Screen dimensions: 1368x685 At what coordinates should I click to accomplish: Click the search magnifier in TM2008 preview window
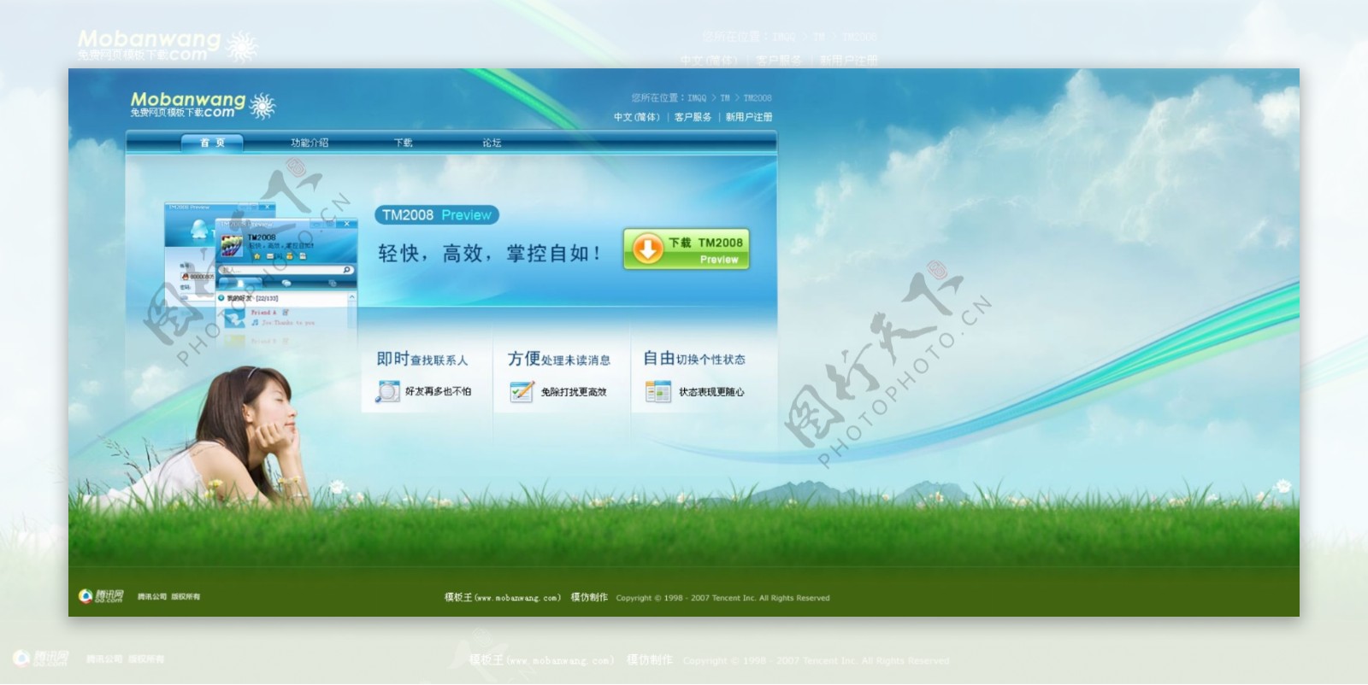(x=346, y=270)
